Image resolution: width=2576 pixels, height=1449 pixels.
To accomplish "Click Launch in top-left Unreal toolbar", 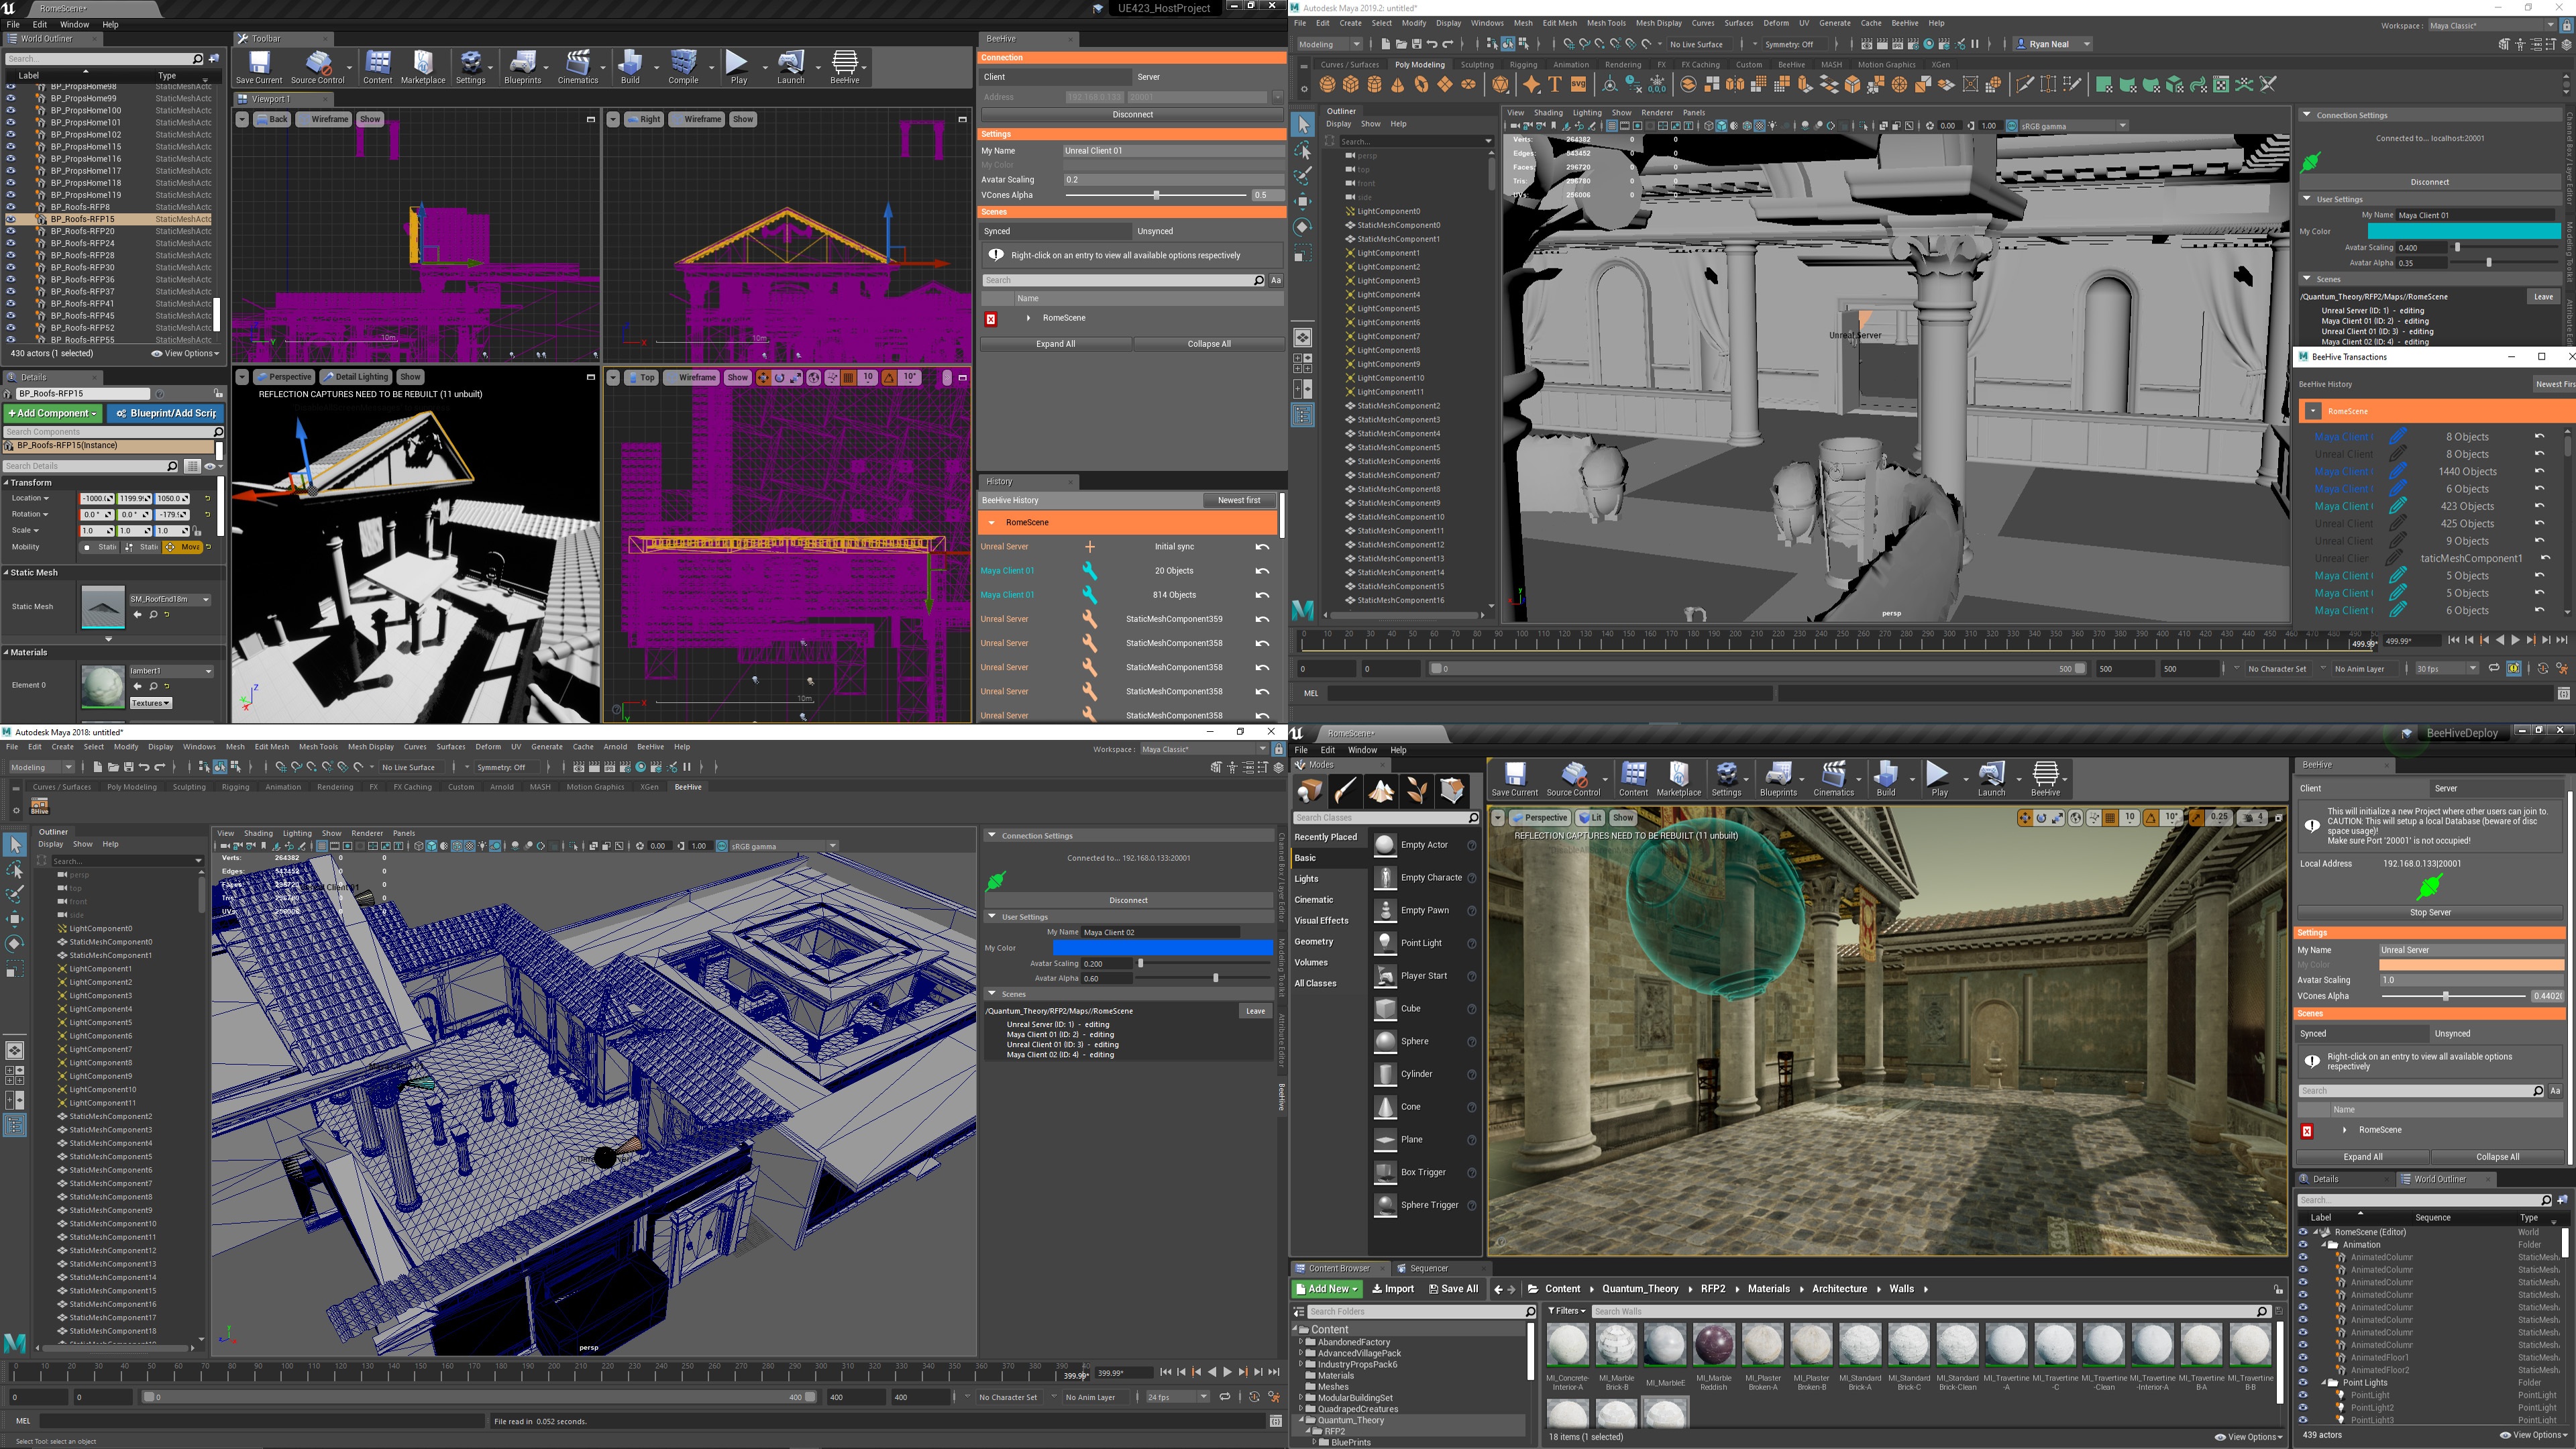I will [791, 67].
